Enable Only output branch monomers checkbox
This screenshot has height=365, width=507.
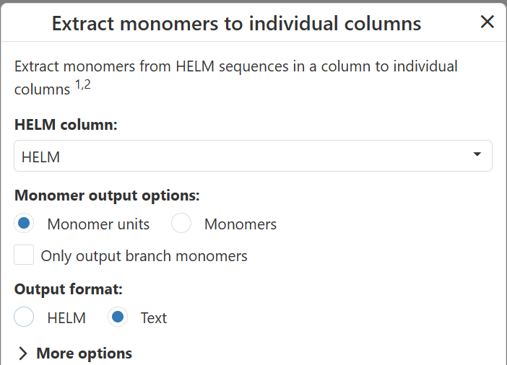click(x=25, y=255)
